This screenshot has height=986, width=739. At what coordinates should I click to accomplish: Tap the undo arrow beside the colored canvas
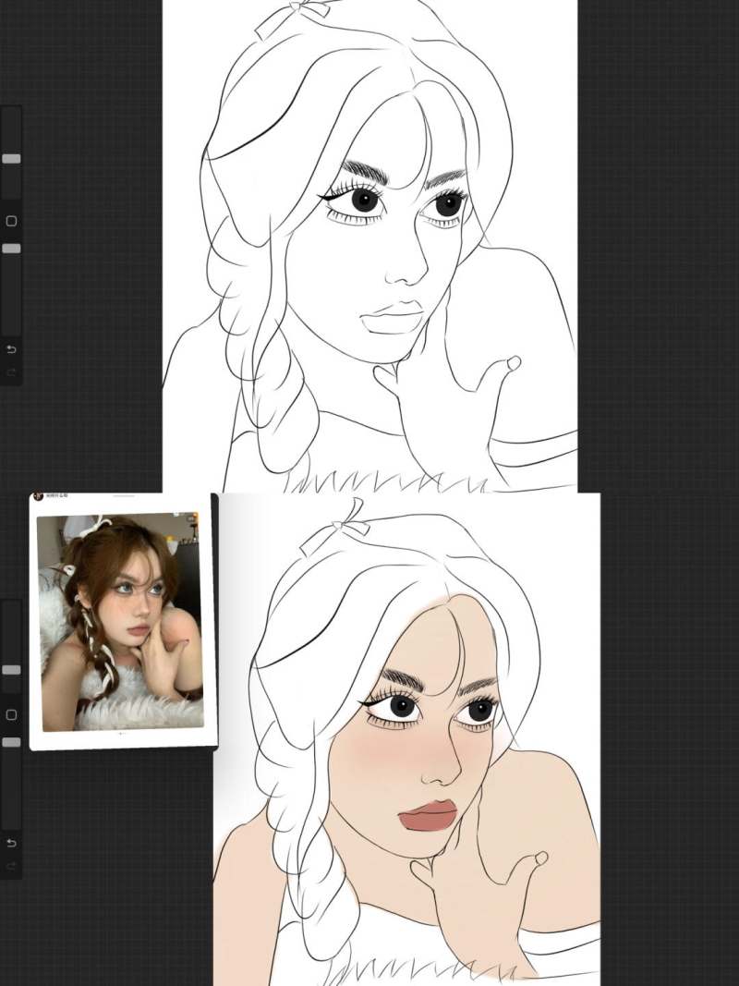[11, 843]
